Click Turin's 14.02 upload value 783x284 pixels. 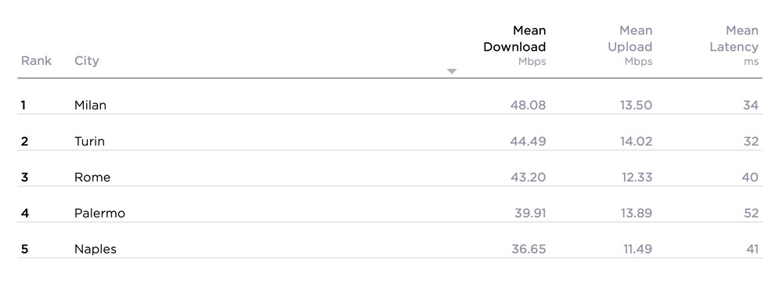click(636, 142)
